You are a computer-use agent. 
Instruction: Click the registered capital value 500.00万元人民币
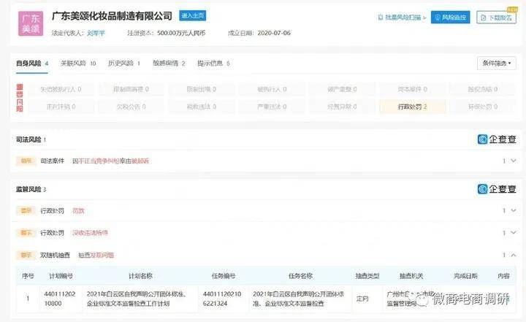[x=181, y=33]
